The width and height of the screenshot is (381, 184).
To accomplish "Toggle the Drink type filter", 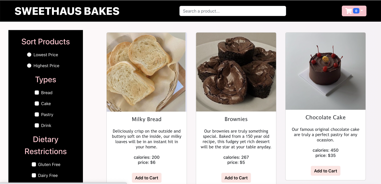I will click(37, 126).
